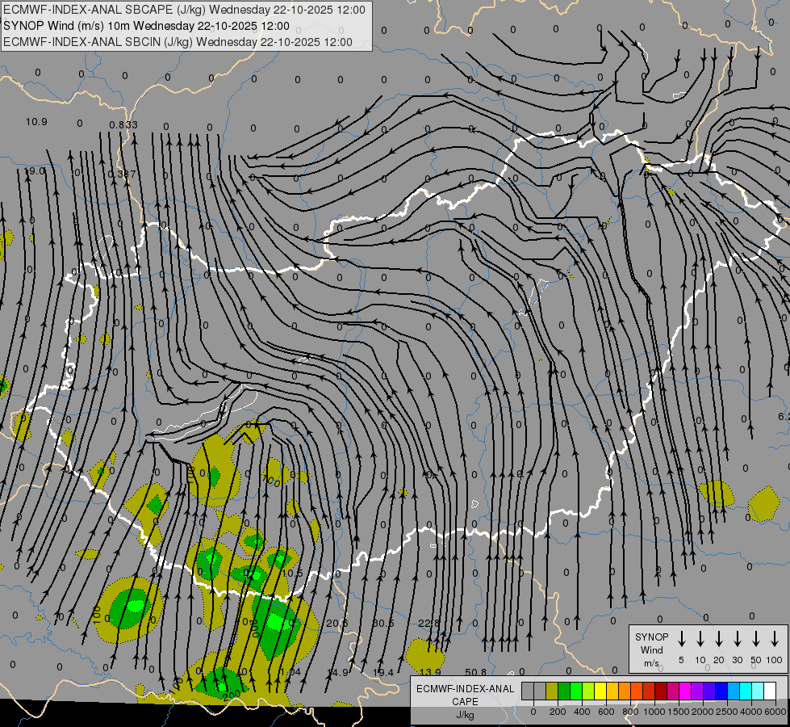This screenshot has height=727, width=790.
Task: Click the map value '19.4'
Action: [x=383, y=673]
